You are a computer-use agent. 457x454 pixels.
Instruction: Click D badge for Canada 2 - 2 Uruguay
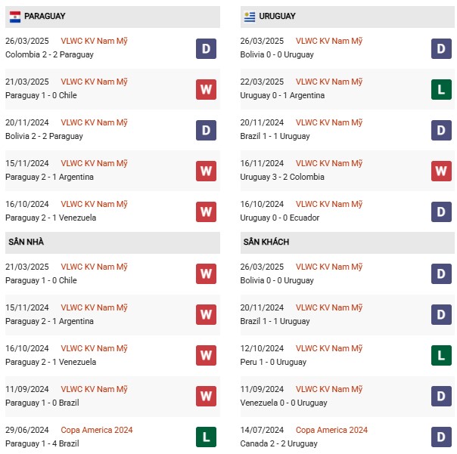[442, 437]
